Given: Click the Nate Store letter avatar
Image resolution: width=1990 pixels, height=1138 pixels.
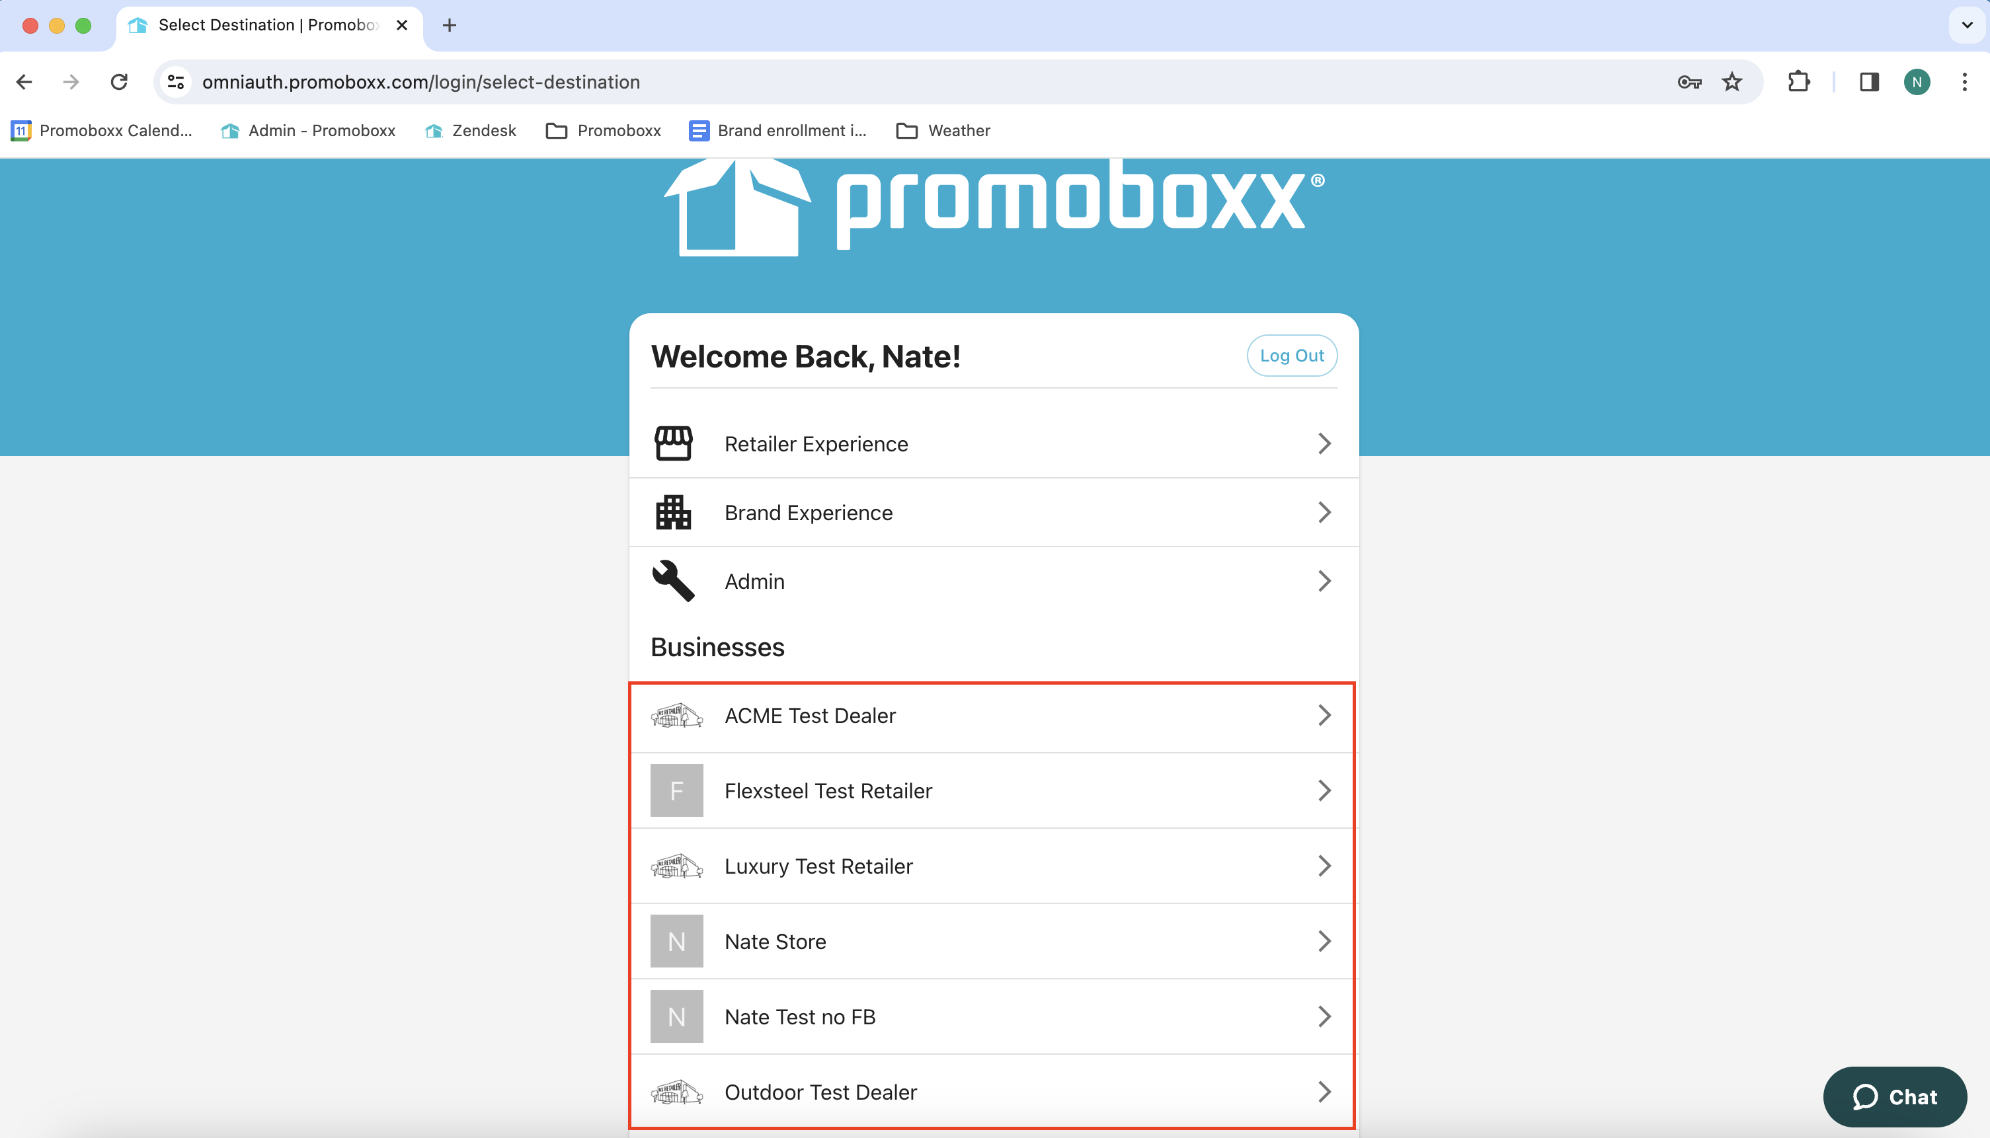Looking at the screenshot, I should tap(676, 941).
